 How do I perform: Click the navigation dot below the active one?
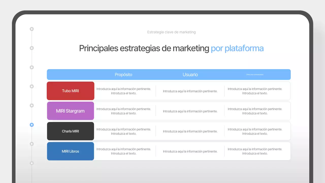(32, 144)
